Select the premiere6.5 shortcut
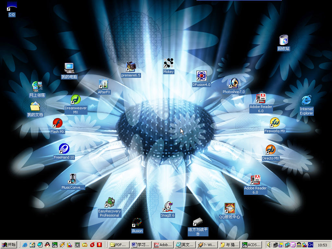 pyautogui.click(x=131, y=69)
